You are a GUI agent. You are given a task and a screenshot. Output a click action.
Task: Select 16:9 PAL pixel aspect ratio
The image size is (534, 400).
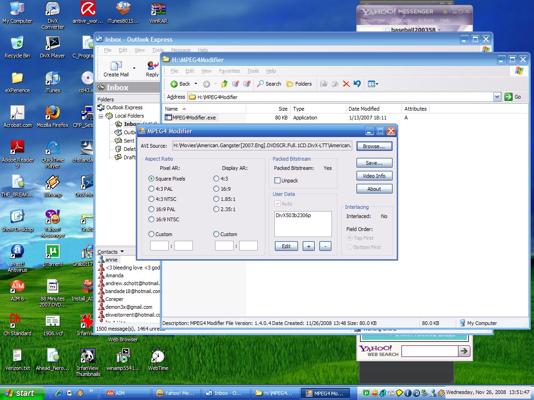[x=162, y=209]
